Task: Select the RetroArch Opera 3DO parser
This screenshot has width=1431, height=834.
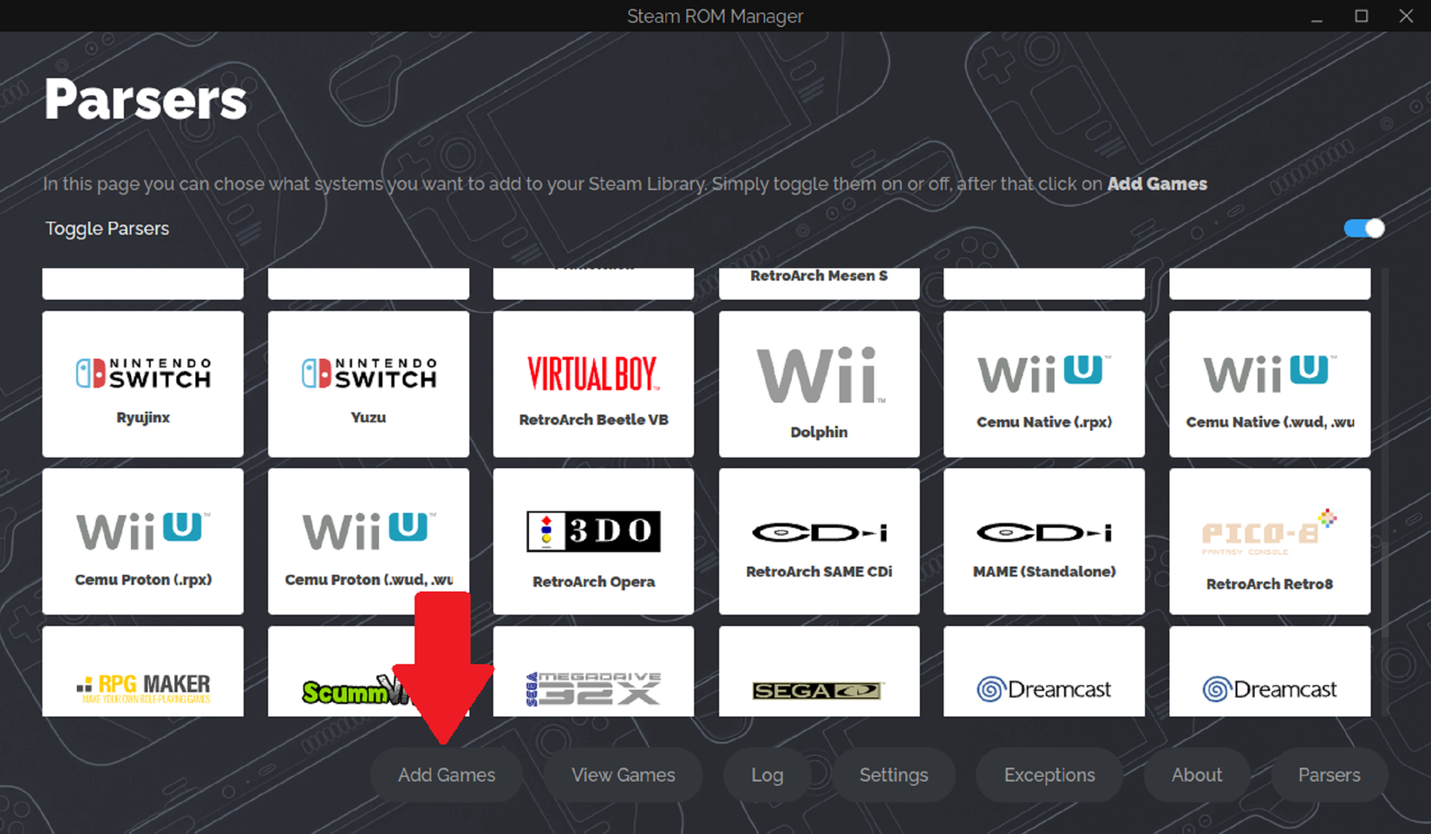Action: coord(593,541)
